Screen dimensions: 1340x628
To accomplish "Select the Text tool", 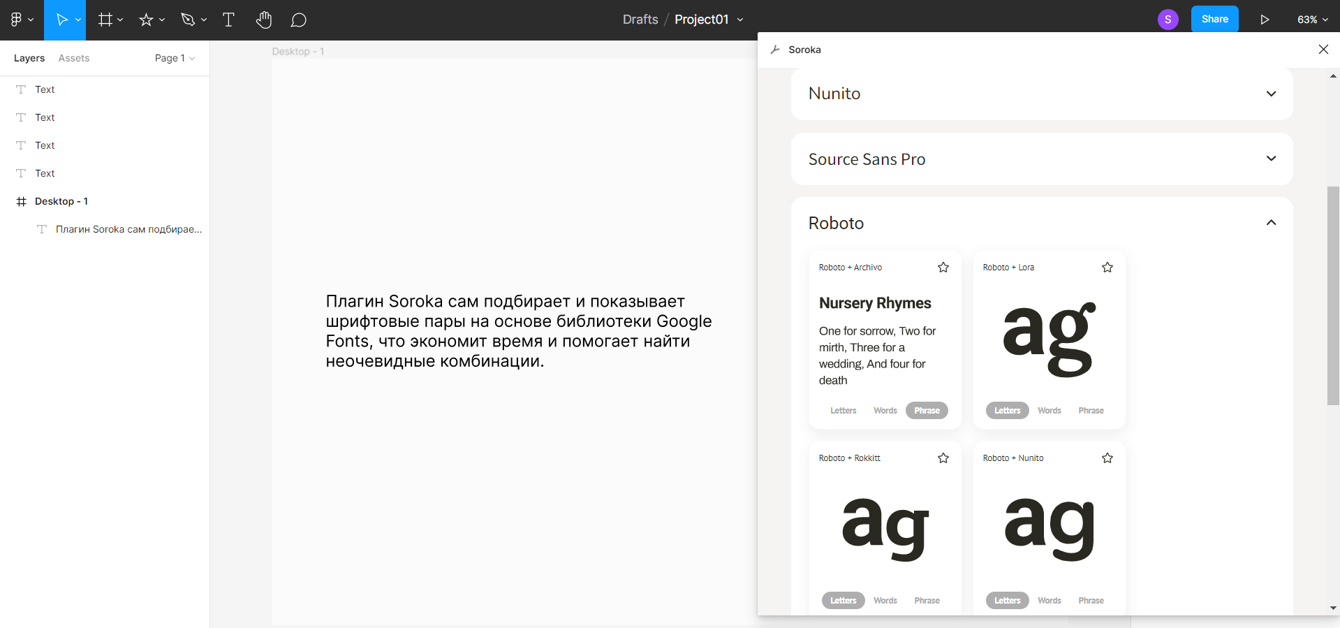I will click(x=228, y=20).
